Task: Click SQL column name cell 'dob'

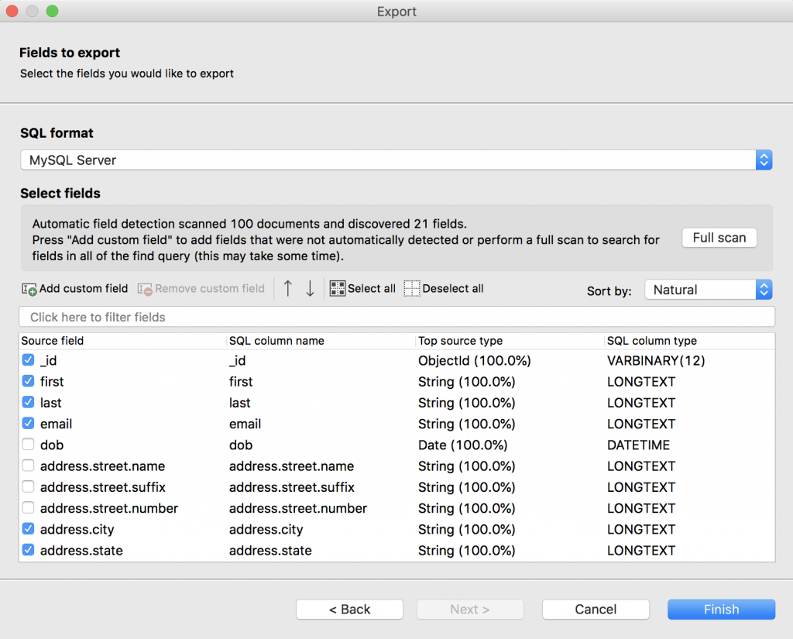Action: click(x=241, y=445)
